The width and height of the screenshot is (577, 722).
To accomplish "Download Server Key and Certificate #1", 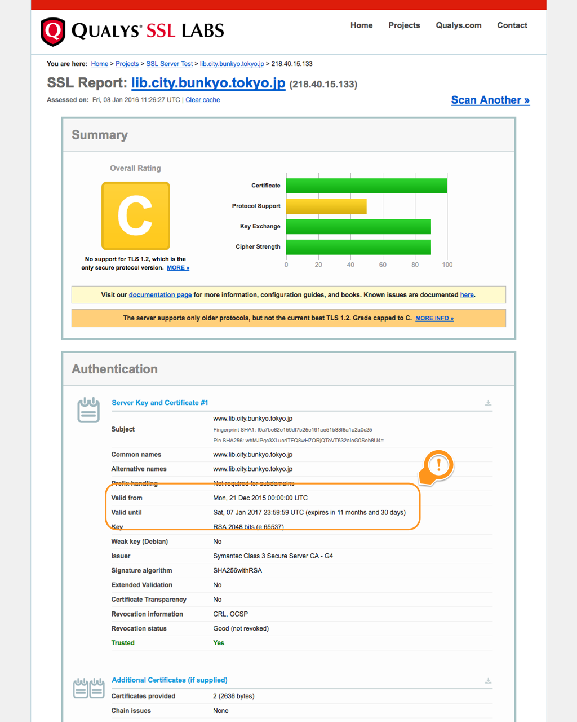I will coord(489,403).
